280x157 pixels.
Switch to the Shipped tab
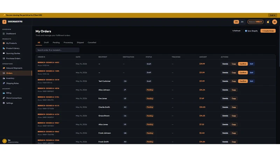pyautogui.click(x=80, y=43)
